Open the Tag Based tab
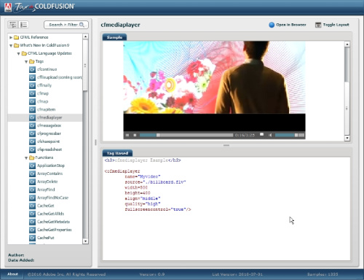This screenshot has height=280, width=364. pos(117,153)
